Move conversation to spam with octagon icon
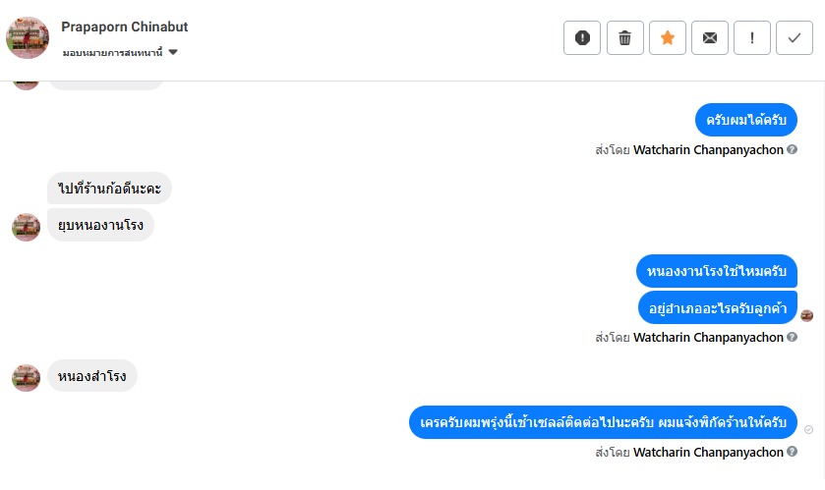825x490 pixels. (x=582, y=37)
